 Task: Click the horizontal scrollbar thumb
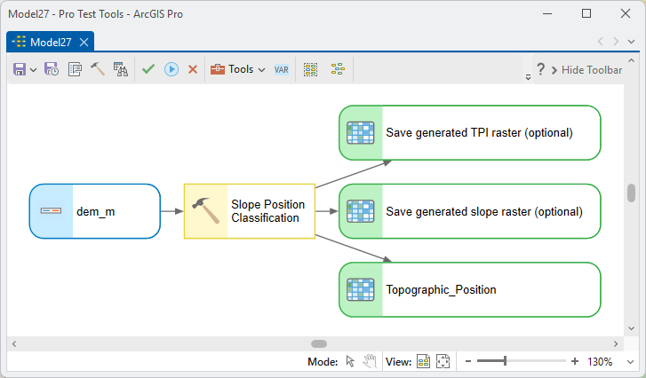319,344
